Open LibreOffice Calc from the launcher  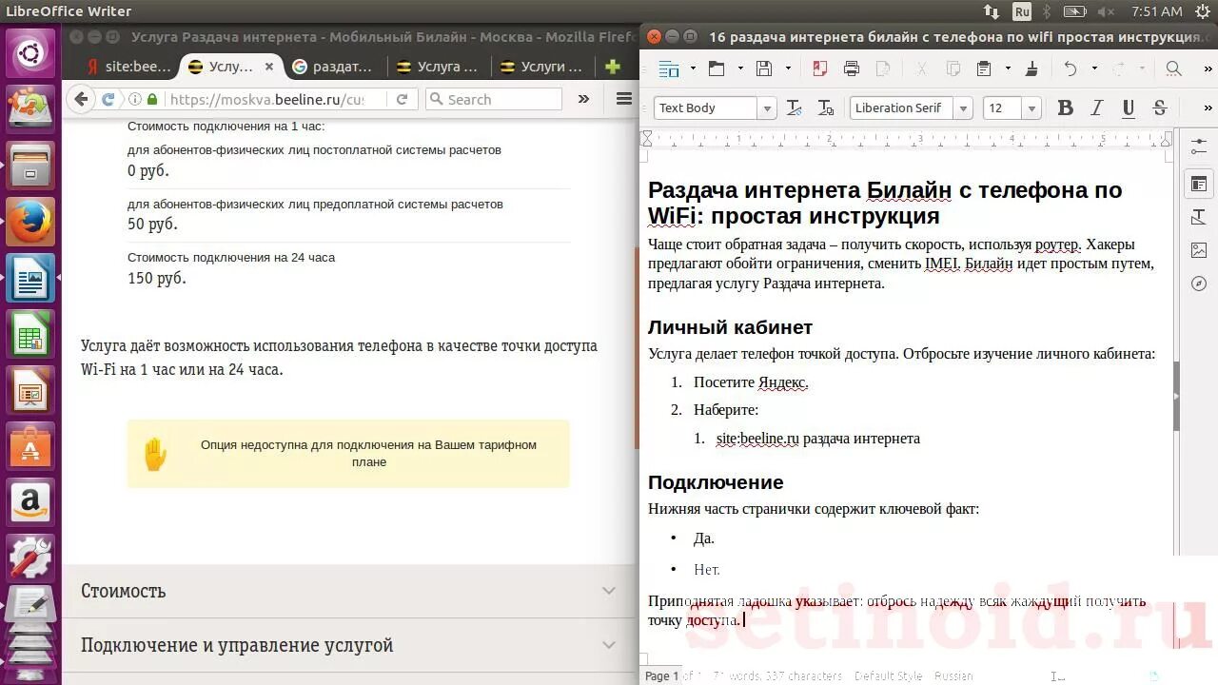(x=31, y=334)
